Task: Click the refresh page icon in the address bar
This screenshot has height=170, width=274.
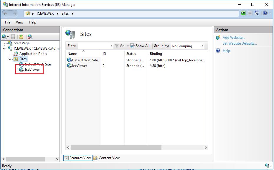Action: (243, 13)
